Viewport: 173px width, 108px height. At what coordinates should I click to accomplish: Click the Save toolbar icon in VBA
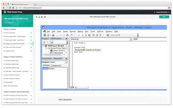(53, 35)
